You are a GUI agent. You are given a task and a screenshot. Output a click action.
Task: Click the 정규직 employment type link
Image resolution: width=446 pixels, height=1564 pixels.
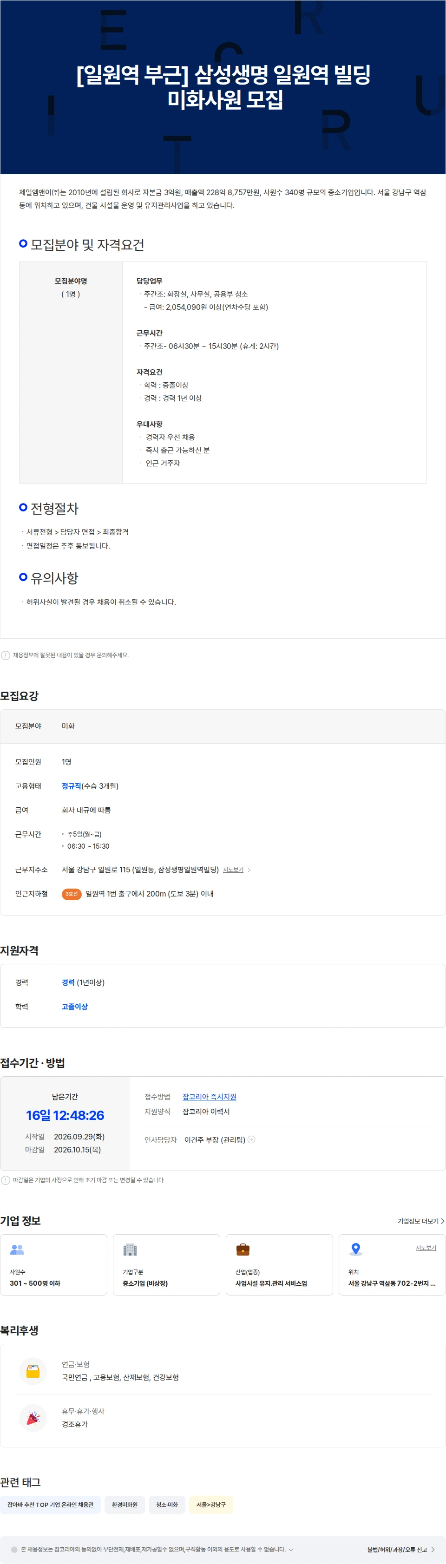pyautogui.click(x=71, y=786)
